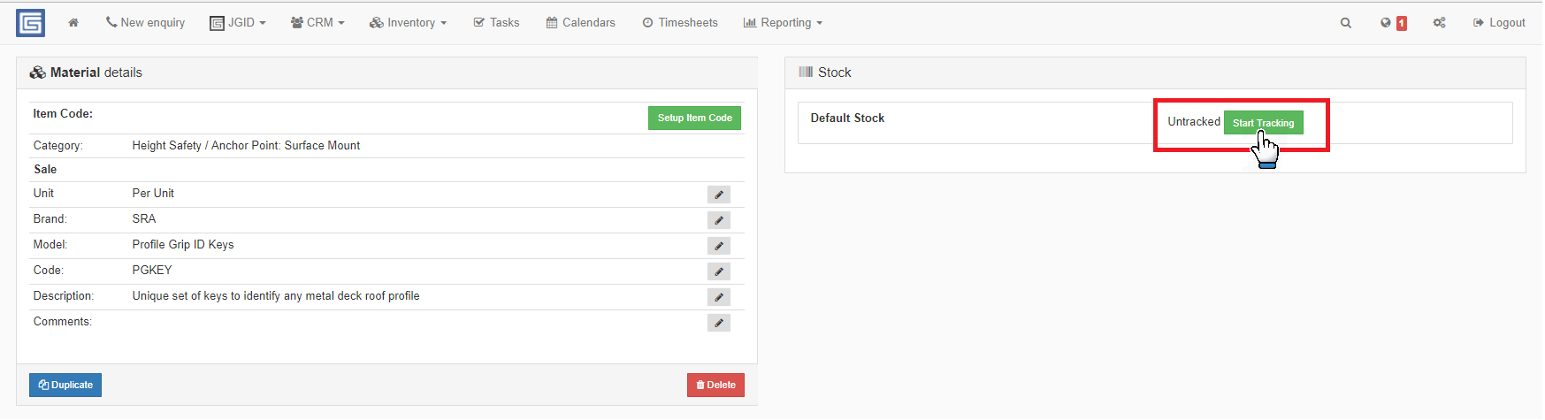The width and height of the screenshot is (1545, 420).
Task: Open the search magnifier icon
Action: tap(1345, 23)
